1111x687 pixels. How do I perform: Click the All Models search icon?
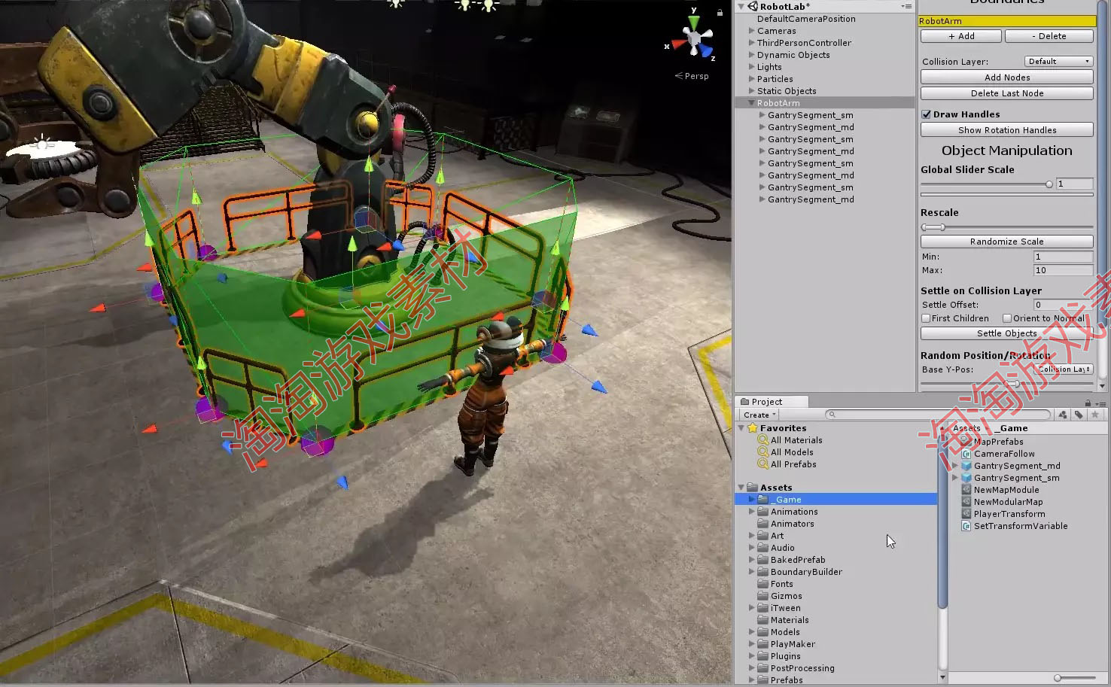tap(763, 452)
